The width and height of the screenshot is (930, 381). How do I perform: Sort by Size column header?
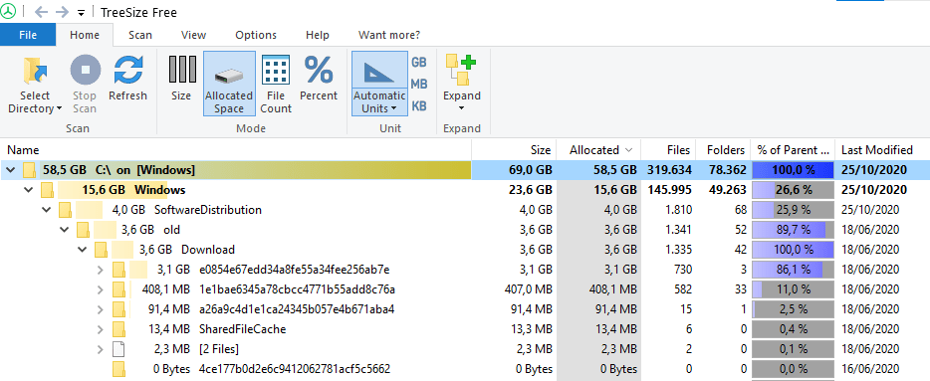tap(514, 150)
